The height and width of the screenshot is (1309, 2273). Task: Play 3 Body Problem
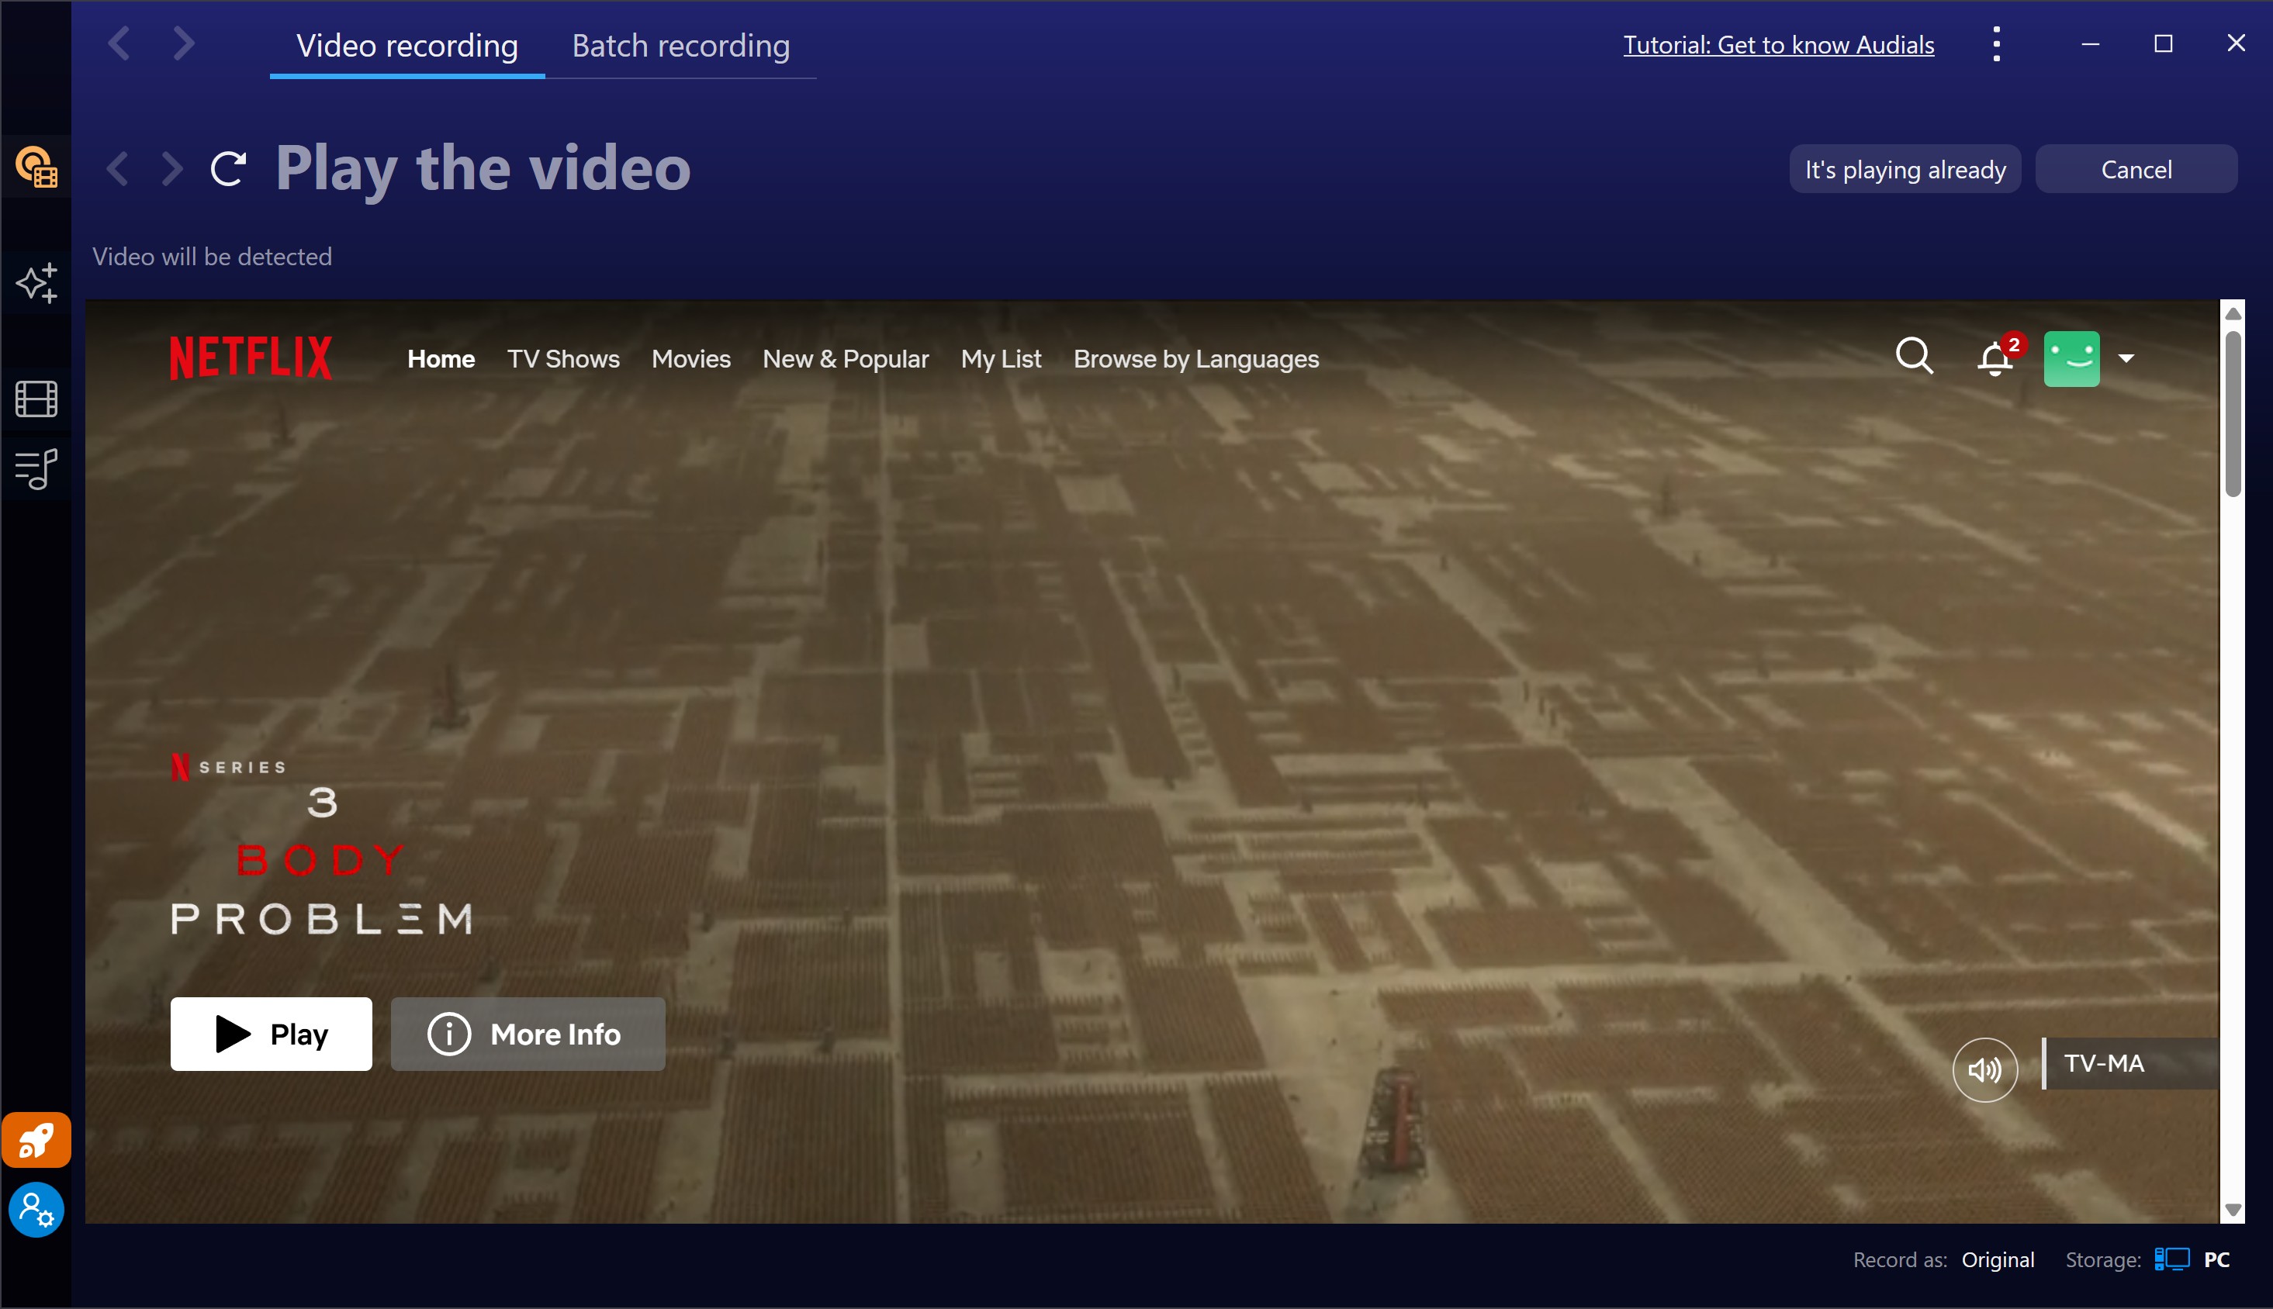tap(272, 1034)
